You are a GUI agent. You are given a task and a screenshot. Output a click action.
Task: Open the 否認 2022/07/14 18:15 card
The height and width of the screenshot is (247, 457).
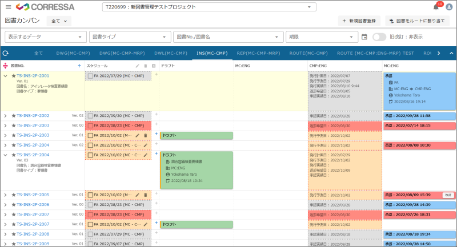click(x=419, y=125)
